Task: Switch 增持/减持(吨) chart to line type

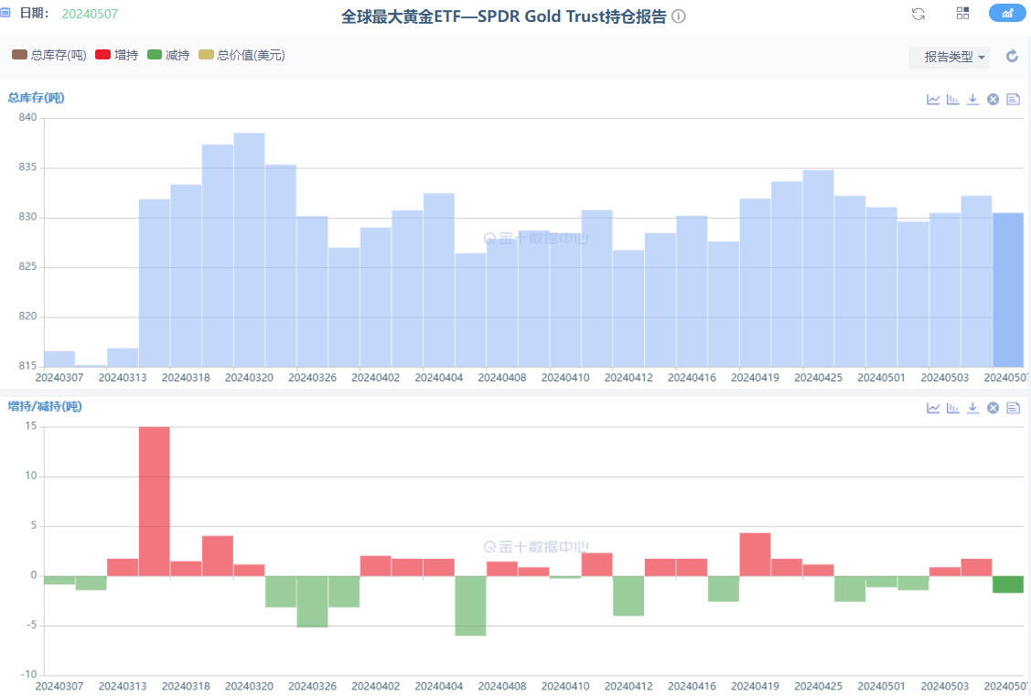Action: (x=933, y=408)
